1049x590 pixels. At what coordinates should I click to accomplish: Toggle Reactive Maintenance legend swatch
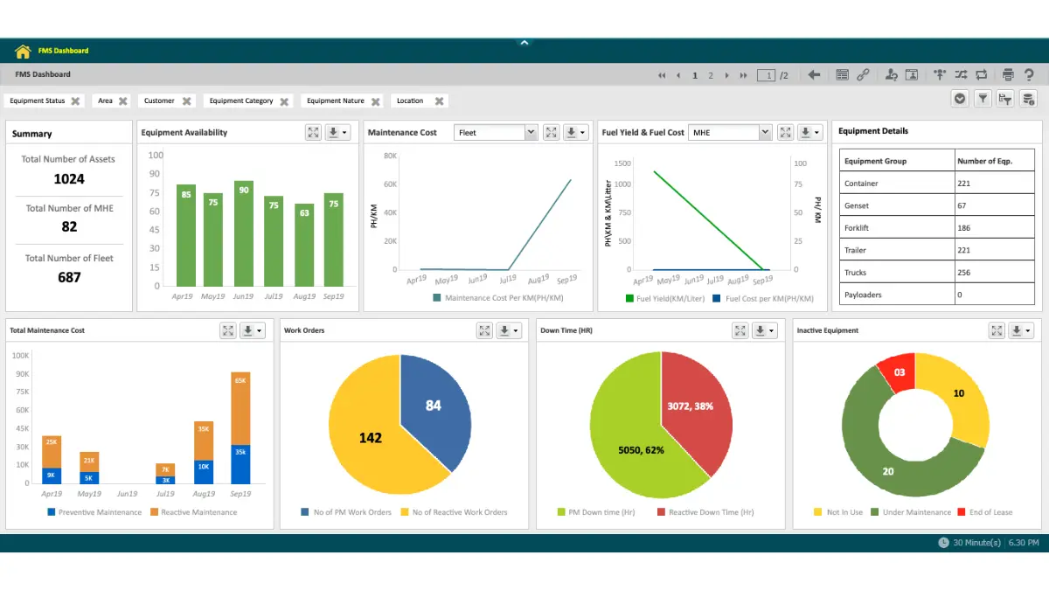(x=155, y=512)
